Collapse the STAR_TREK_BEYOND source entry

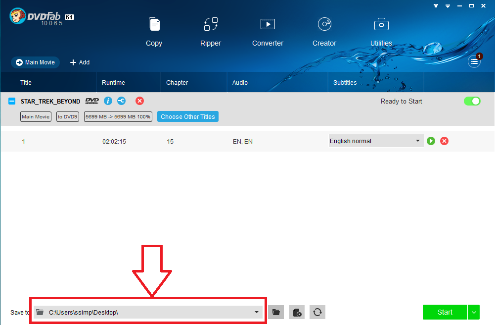[12, 101]
